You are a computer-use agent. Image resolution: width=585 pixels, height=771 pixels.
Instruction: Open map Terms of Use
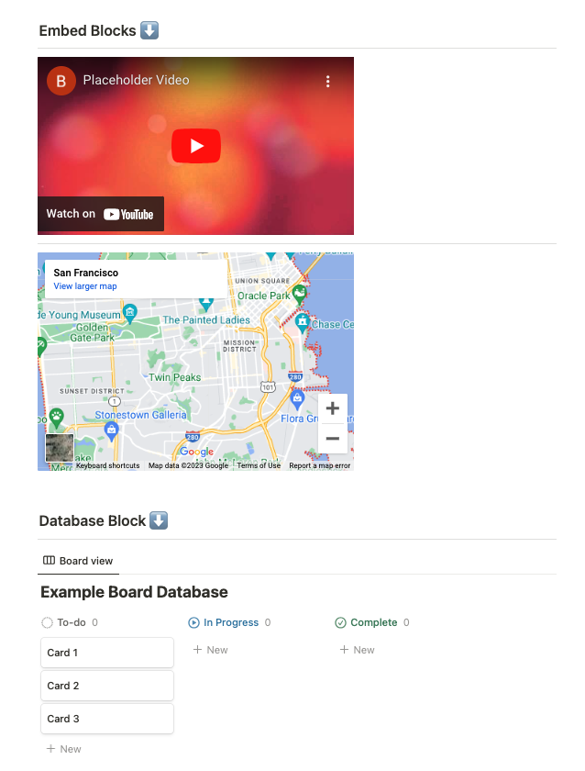coord(259,465)
